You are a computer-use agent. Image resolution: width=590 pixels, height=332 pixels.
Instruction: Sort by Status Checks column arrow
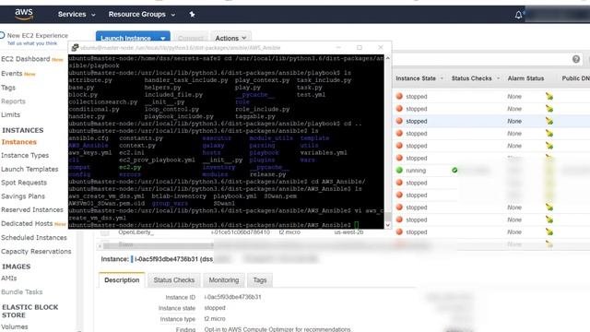click(498, 78)
